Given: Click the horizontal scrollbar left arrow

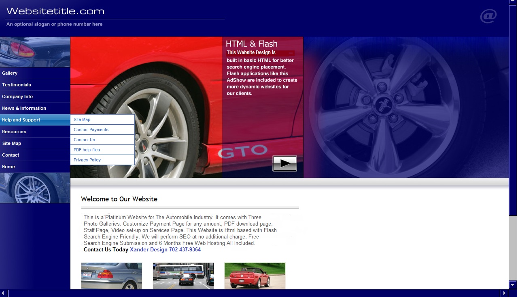Looking at the screenshot, I should pos(4,293).
